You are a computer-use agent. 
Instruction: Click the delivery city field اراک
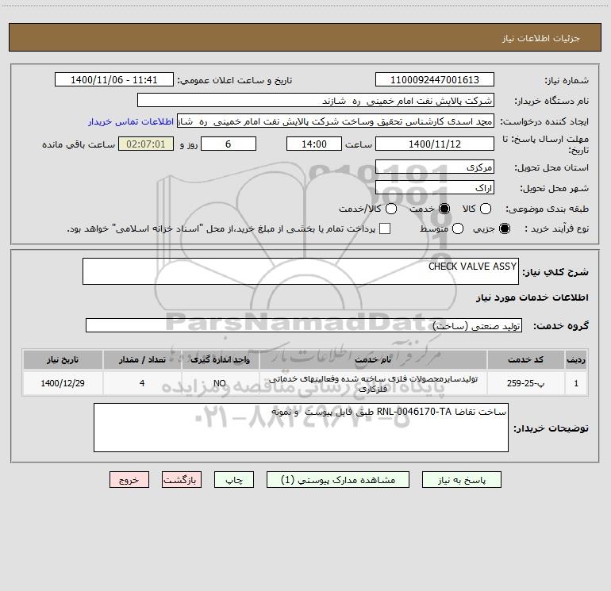tap(435, 188)
